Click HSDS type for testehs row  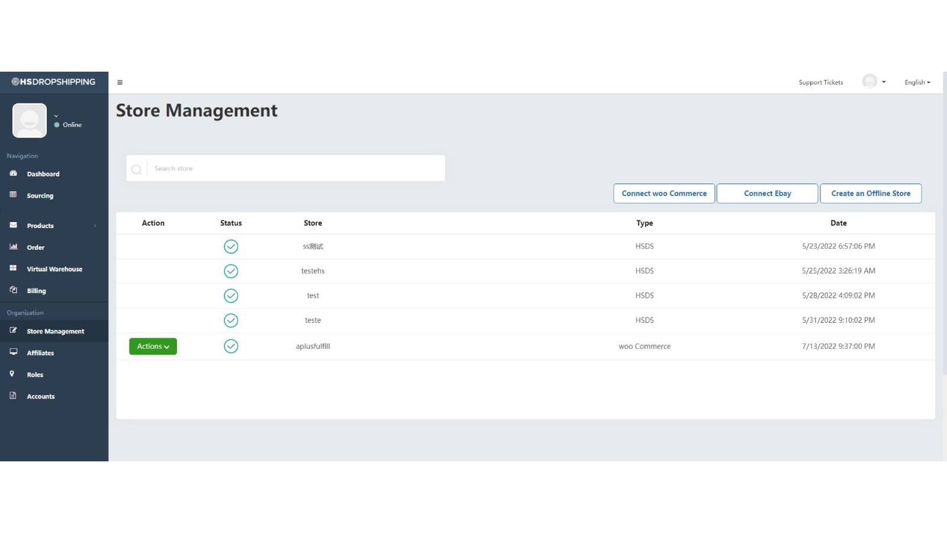645,271
